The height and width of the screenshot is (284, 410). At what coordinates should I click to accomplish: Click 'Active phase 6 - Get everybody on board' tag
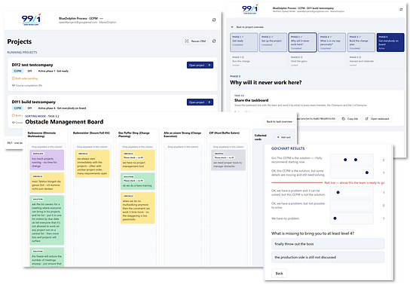(62, 108)
